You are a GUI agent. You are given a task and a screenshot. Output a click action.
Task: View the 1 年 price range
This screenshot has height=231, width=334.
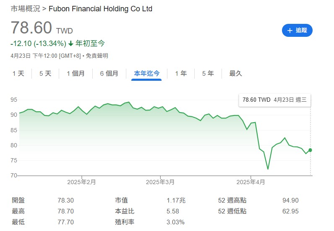(x=181, y=74)
